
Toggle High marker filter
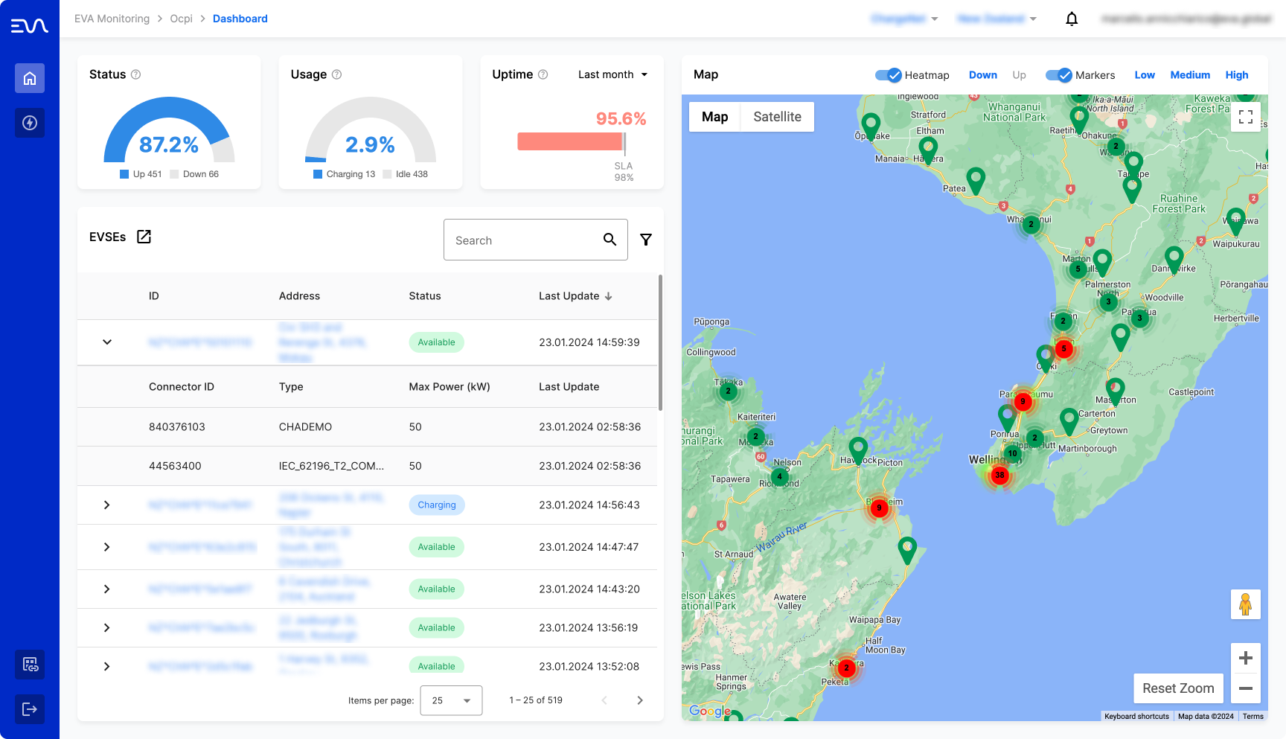tap(1237, 75)
